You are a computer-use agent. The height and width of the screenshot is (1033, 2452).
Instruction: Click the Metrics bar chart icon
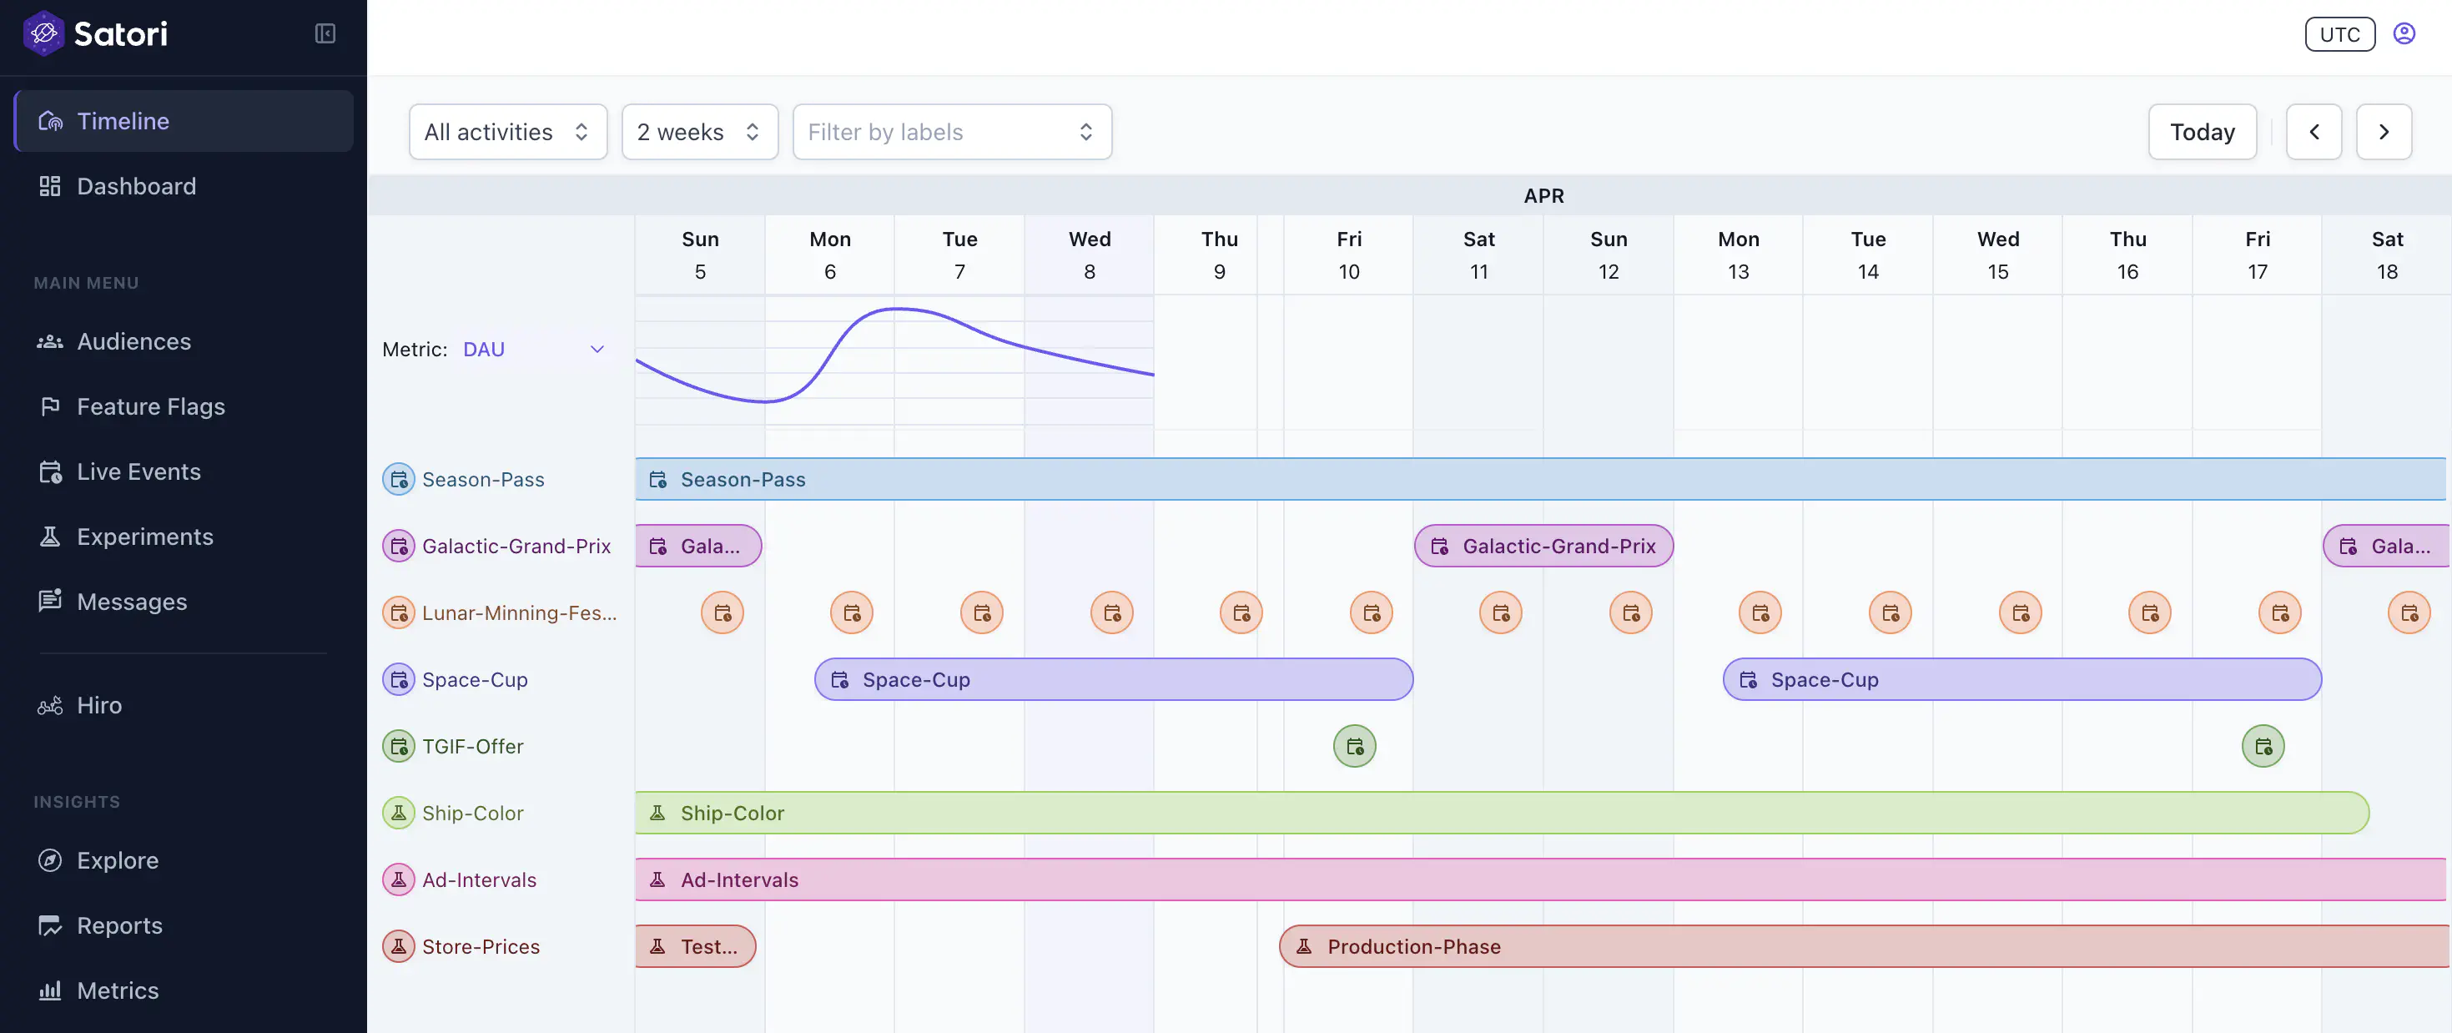point(50,990)
